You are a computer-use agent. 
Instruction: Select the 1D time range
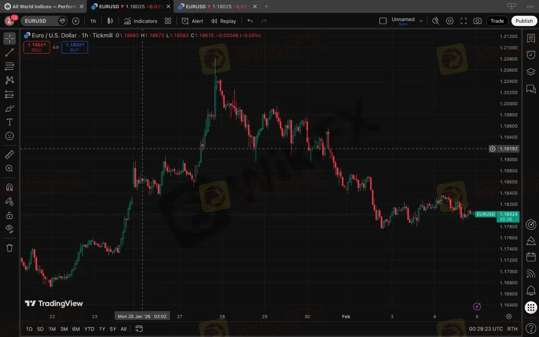tap(29, 329)
